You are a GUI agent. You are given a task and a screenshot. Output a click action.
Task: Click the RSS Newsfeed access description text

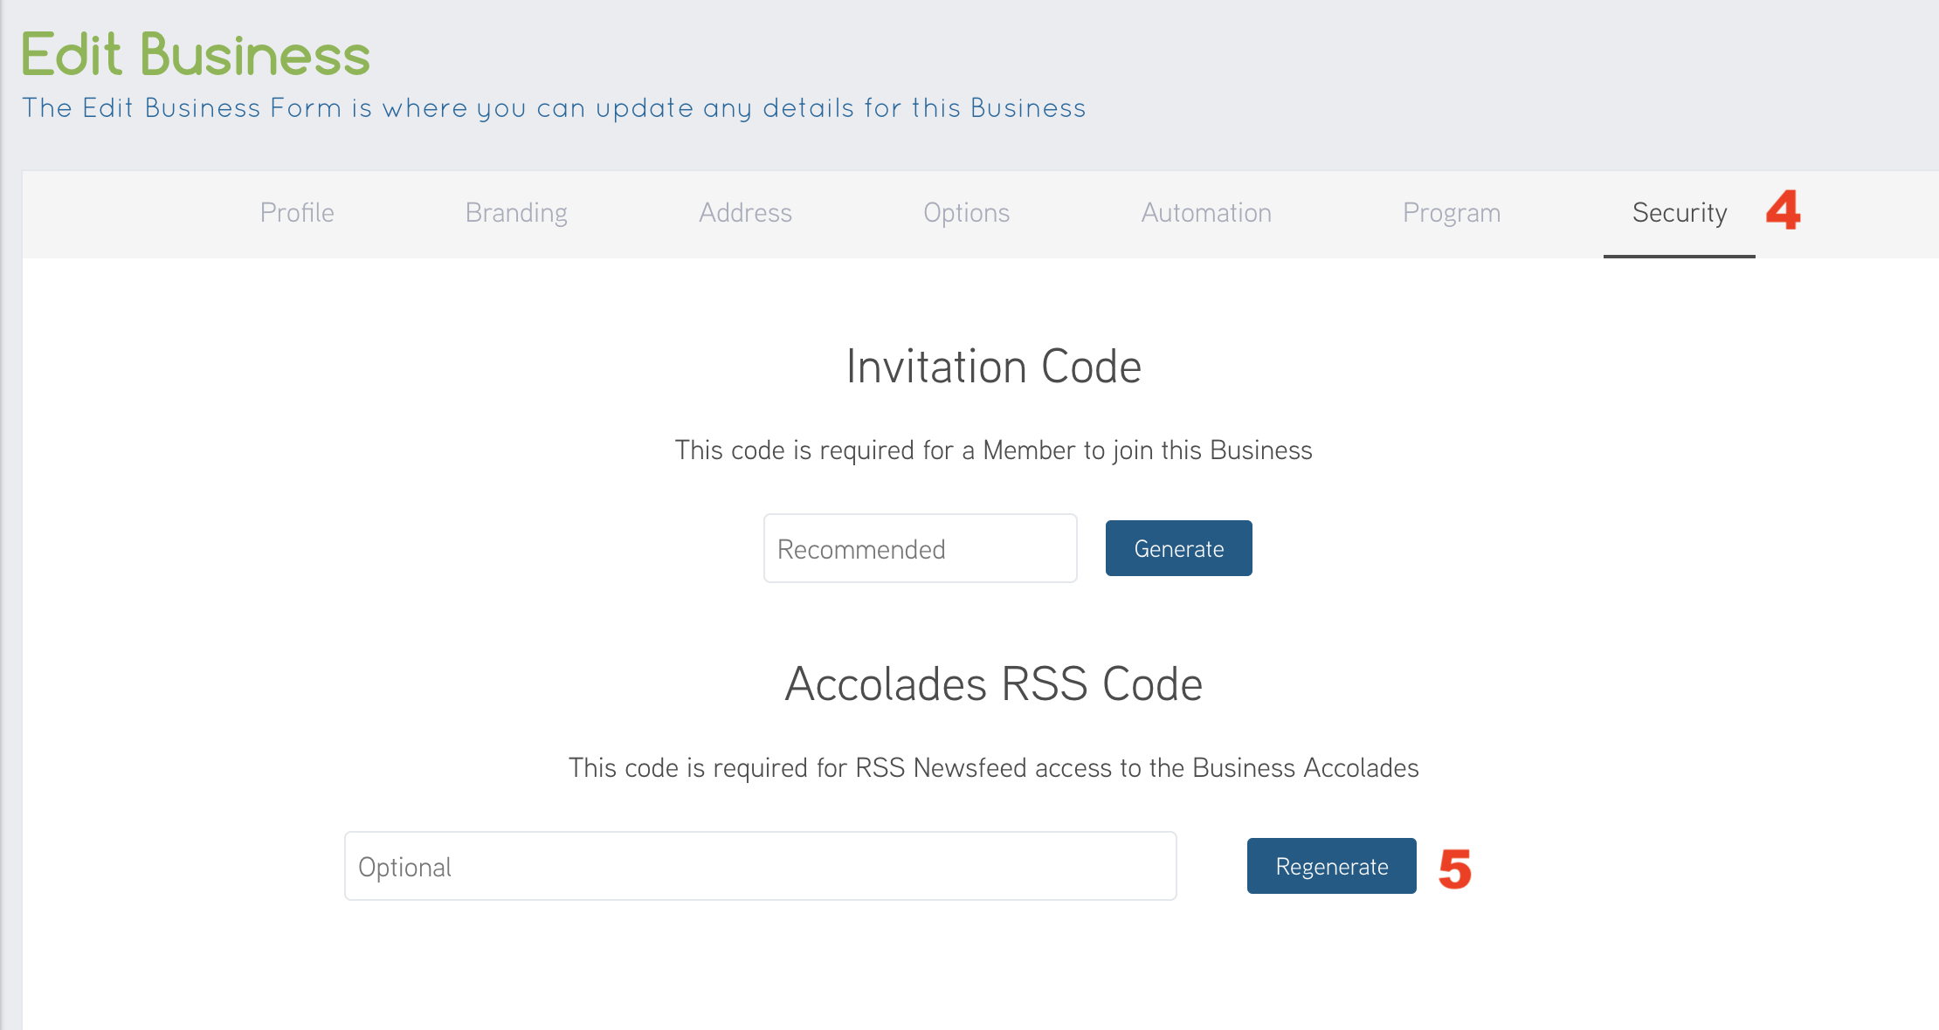pos(993,768)
